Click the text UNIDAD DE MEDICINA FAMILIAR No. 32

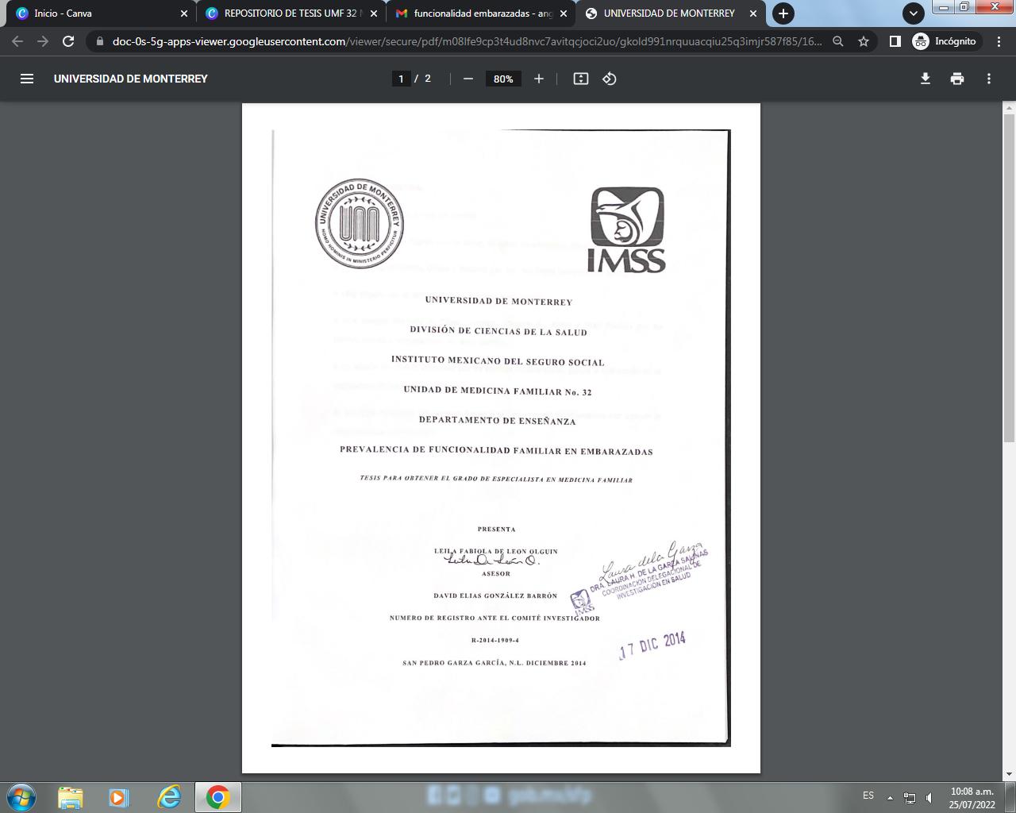click(498, 391)
